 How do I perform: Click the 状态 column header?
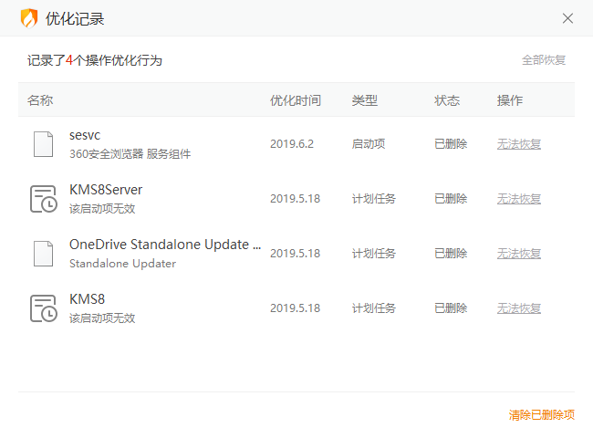point(447,100)
